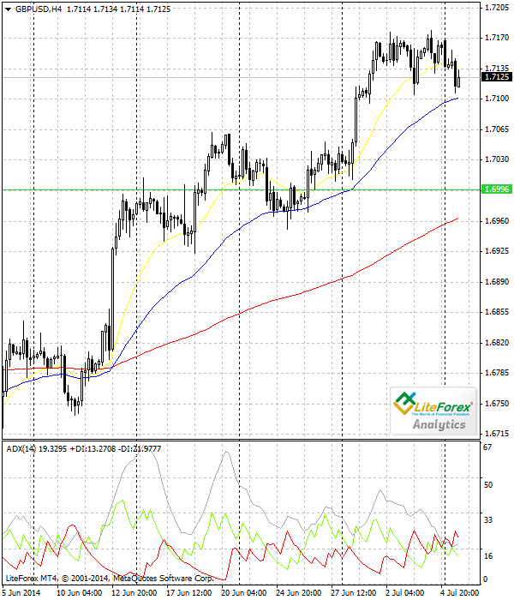Image resolution: width=514 pixels, height=600 pixels.
Task: Click the LiteForex Analytics logo
Action: click(431, 411)
